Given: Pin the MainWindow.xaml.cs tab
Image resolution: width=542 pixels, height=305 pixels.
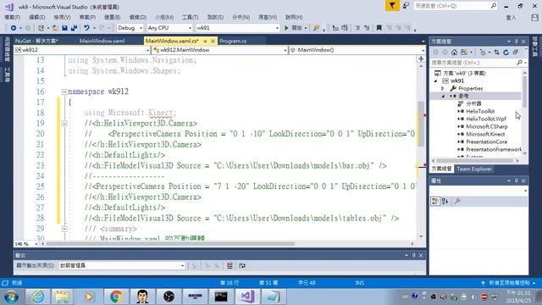Looking at the screenshot, I should [x=205, y=42].
